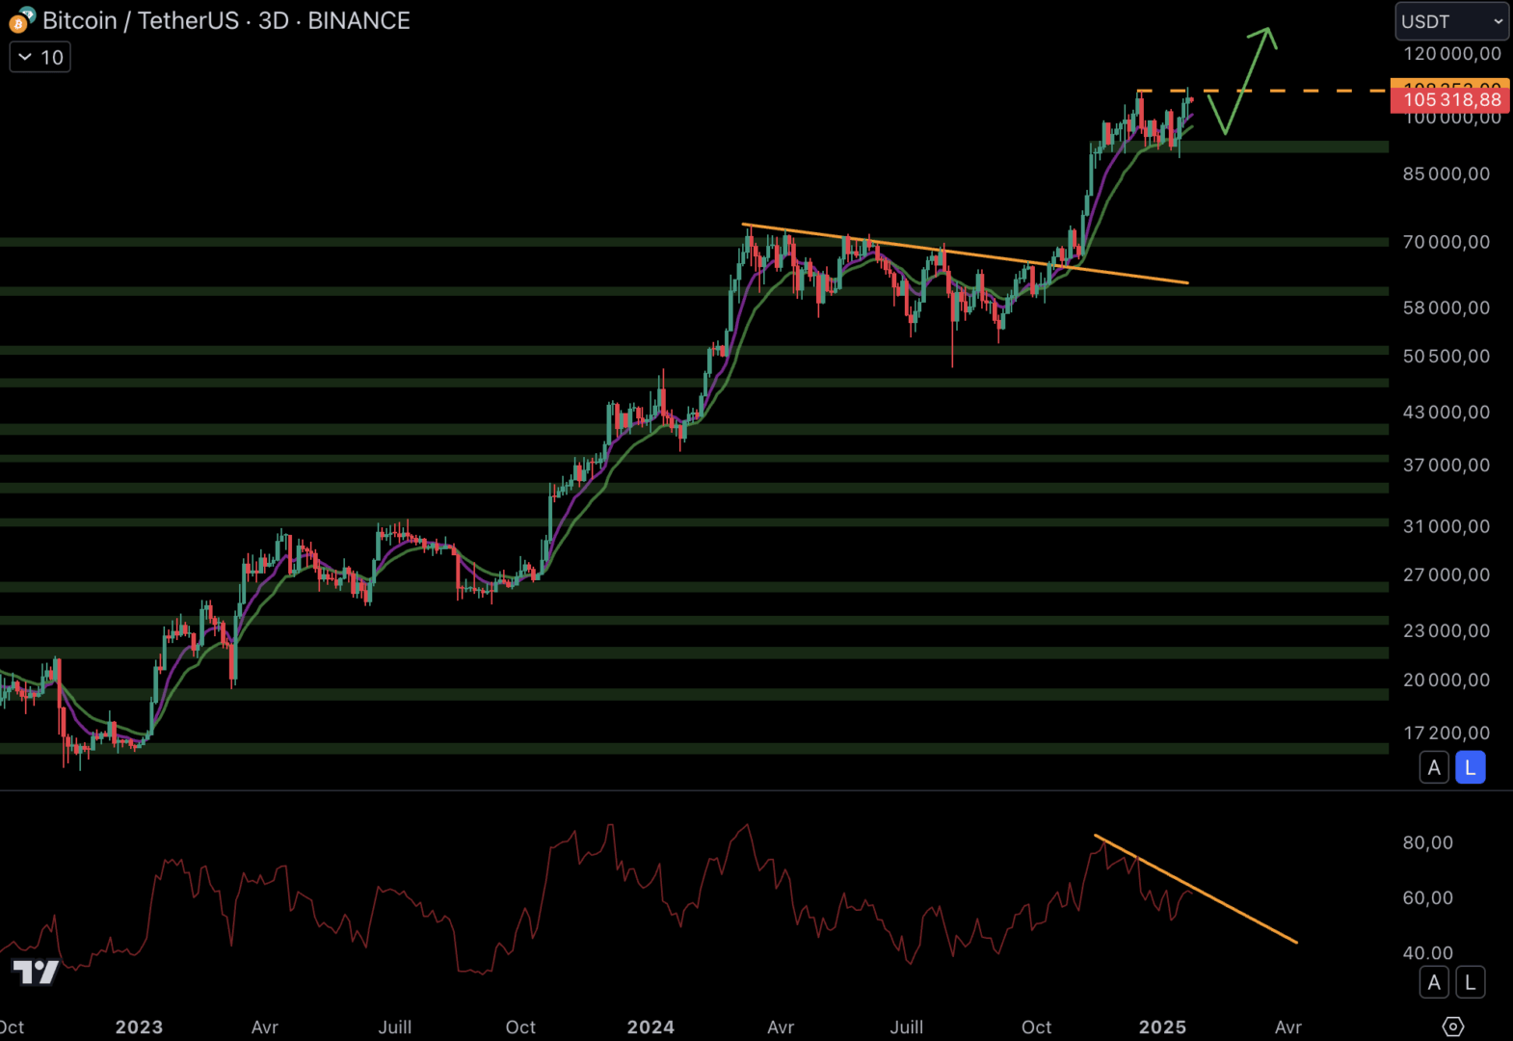Click the 2025 label on time axis
Viewport: 1513px width, 1041px height.
1162,1027
